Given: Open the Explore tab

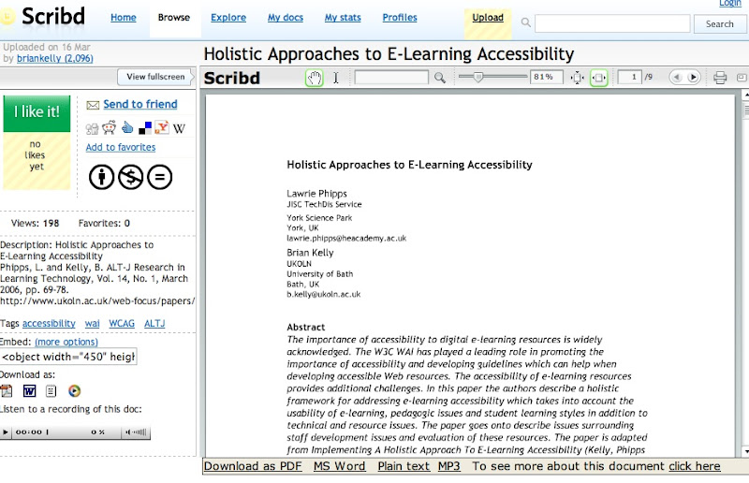Looking at the screenshot, I should [x=228, y=18].
